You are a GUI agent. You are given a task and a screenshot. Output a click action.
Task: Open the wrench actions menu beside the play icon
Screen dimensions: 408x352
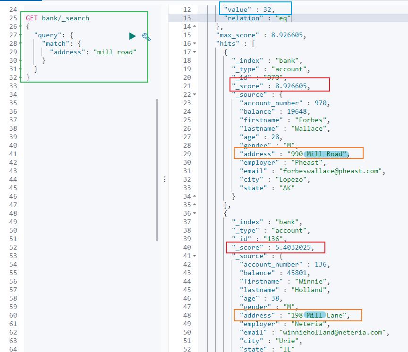click(x=146, y=37)
